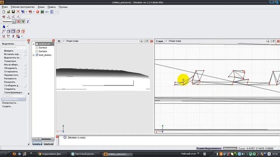Image resolution: width=280 pixels, height=157 pixels.
Task: Open the import icon dropdown arrow
Action: click(26, 12)
